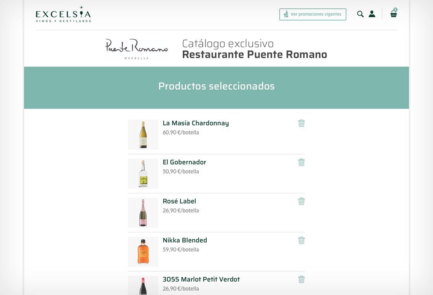Image resolution: width=433 pixels, height=295 pixels.
Task: Click the Puente Romano Marbella logo
Action: click(136, 49)
